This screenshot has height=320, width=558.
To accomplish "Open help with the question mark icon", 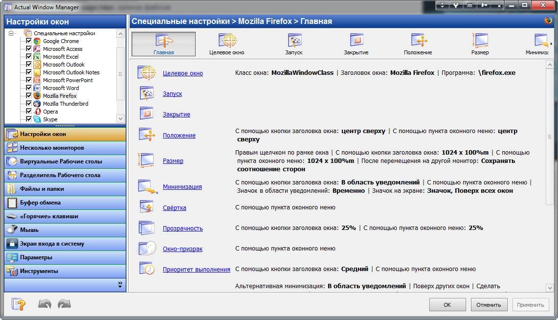I will [19, 304].
